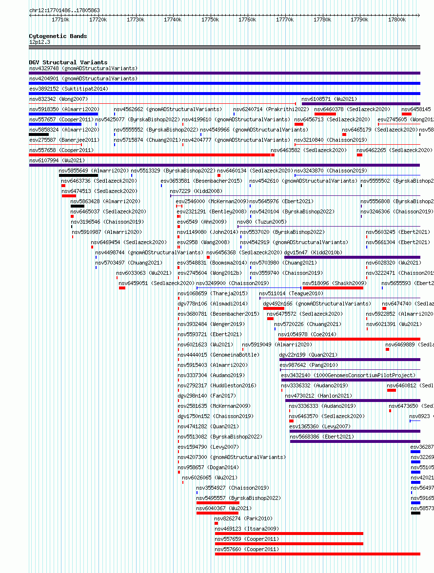434x573 pixels.
Task: Select nsv826274 Park2010 variant
Action: (x=243, y=518)
